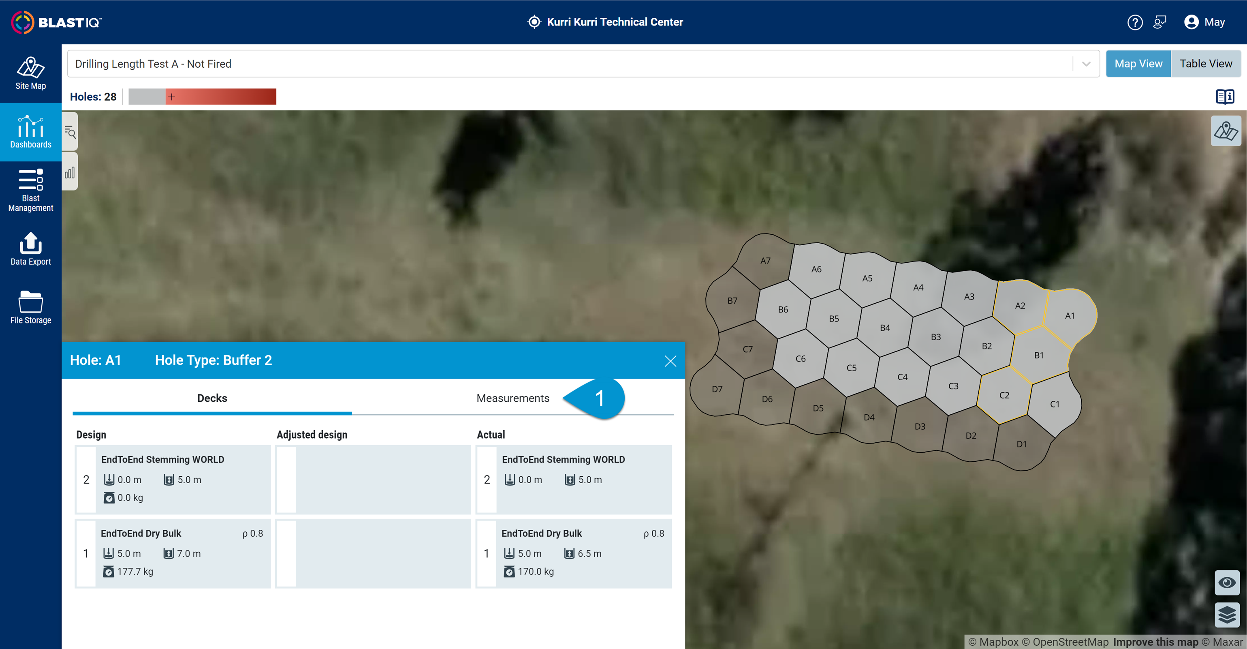The image size is (1247, 649).
Task: Select the Decks tab
Action: pos(212,398)
